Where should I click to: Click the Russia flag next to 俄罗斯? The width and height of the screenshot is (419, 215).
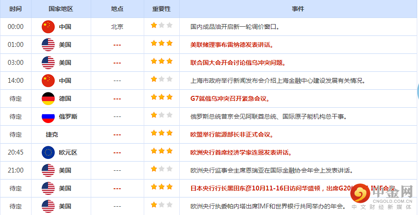(x=48, y=116)
